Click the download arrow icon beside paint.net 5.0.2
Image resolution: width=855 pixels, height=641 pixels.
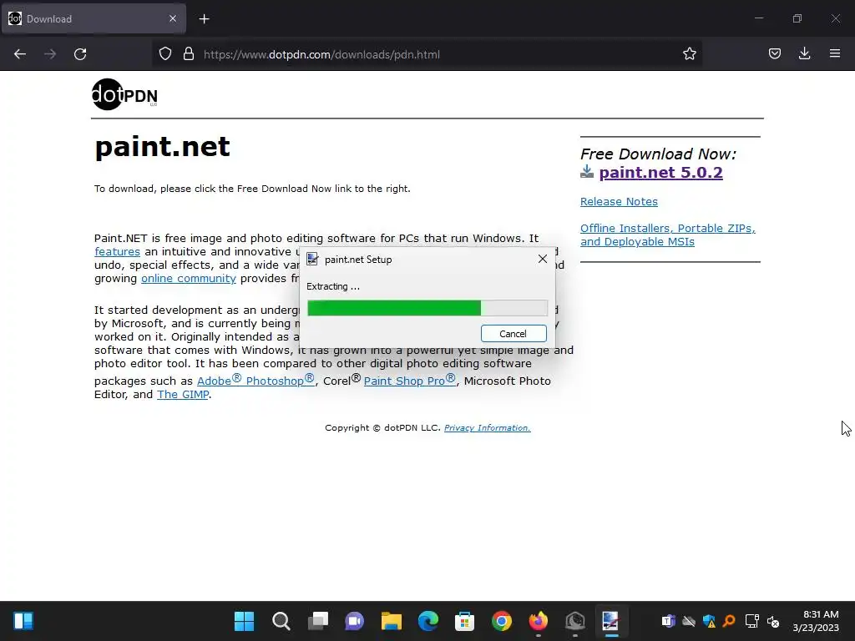587,172
